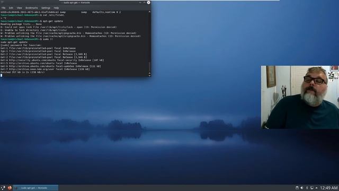This screenshot has height=191, width=339.
Task: Maximize the Konsole window
Action: pyautogui.click(x=145, y=2)
